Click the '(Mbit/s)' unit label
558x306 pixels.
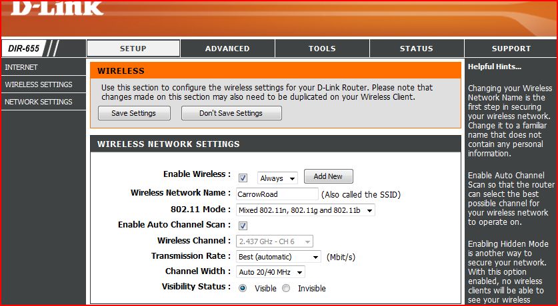[341, 257]
